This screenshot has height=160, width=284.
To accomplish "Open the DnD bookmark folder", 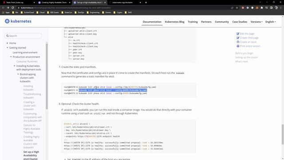I will (x=128, y=12).
